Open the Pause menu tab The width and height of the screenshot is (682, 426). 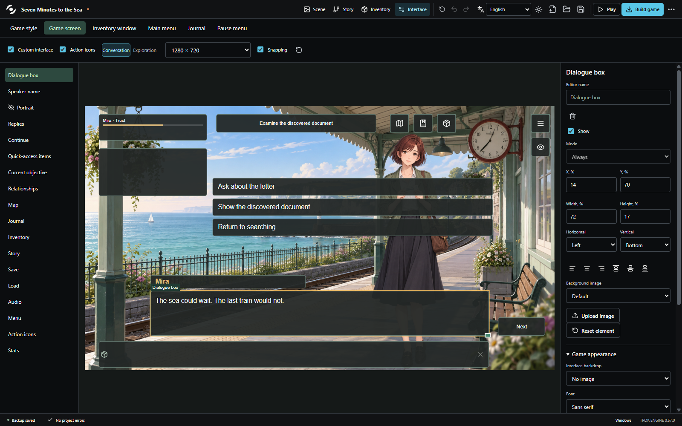(232, 28)
